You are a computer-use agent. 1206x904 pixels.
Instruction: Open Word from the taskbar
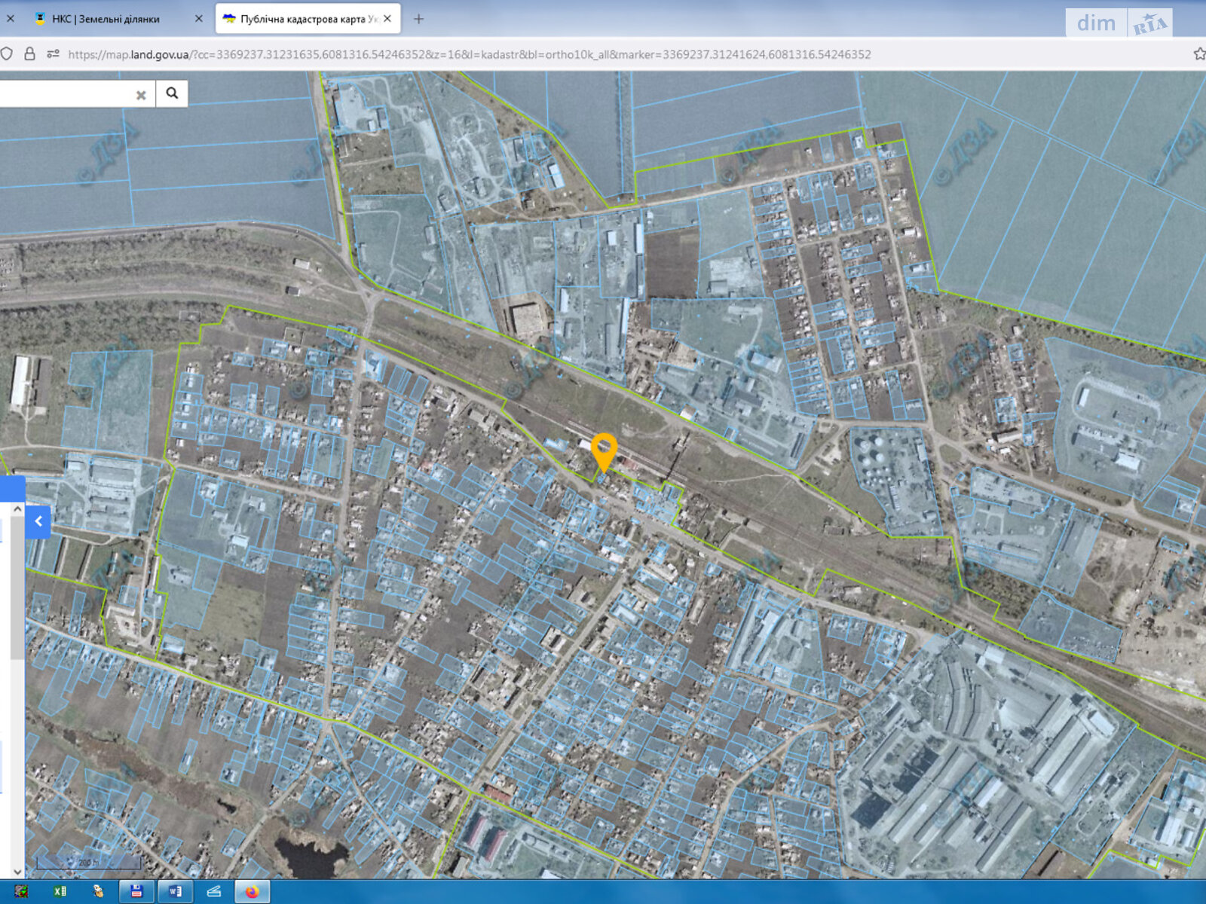175,892
